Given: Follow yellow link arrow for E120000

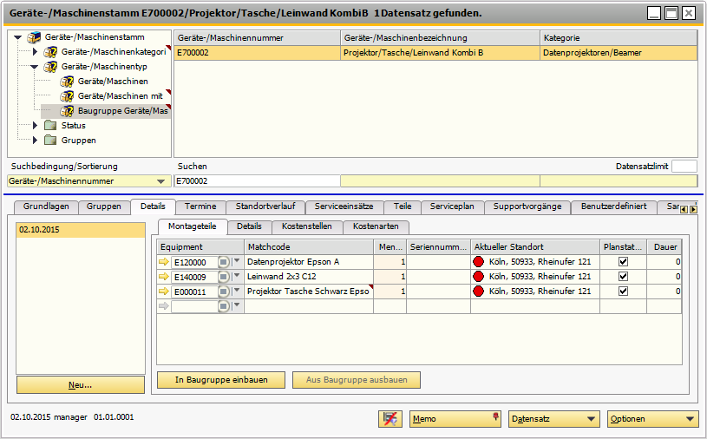Looking at the screenshot, I should pyautogui.click(x=164, y=262).
